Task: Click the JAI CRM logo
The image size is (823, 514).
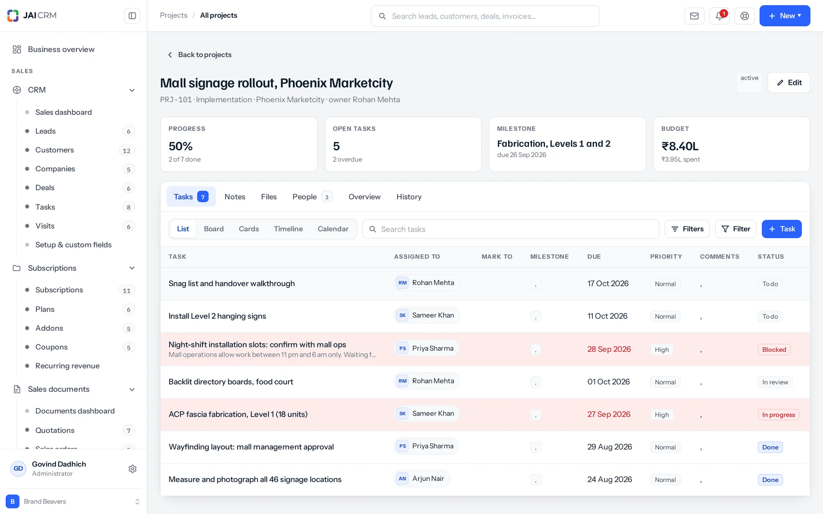Action: pos(32,15)
